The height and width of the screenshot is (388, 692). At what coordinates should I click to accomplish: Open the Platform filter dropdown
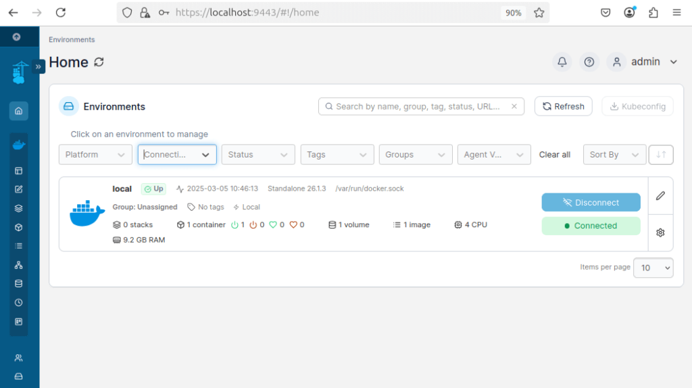95,155
